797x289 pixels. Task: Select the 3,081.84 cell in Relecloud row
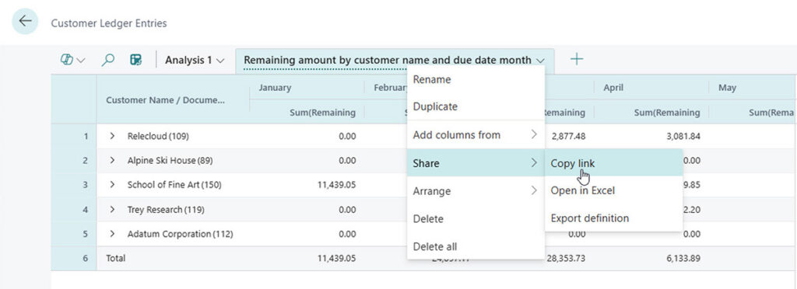[x=651, y=136]
